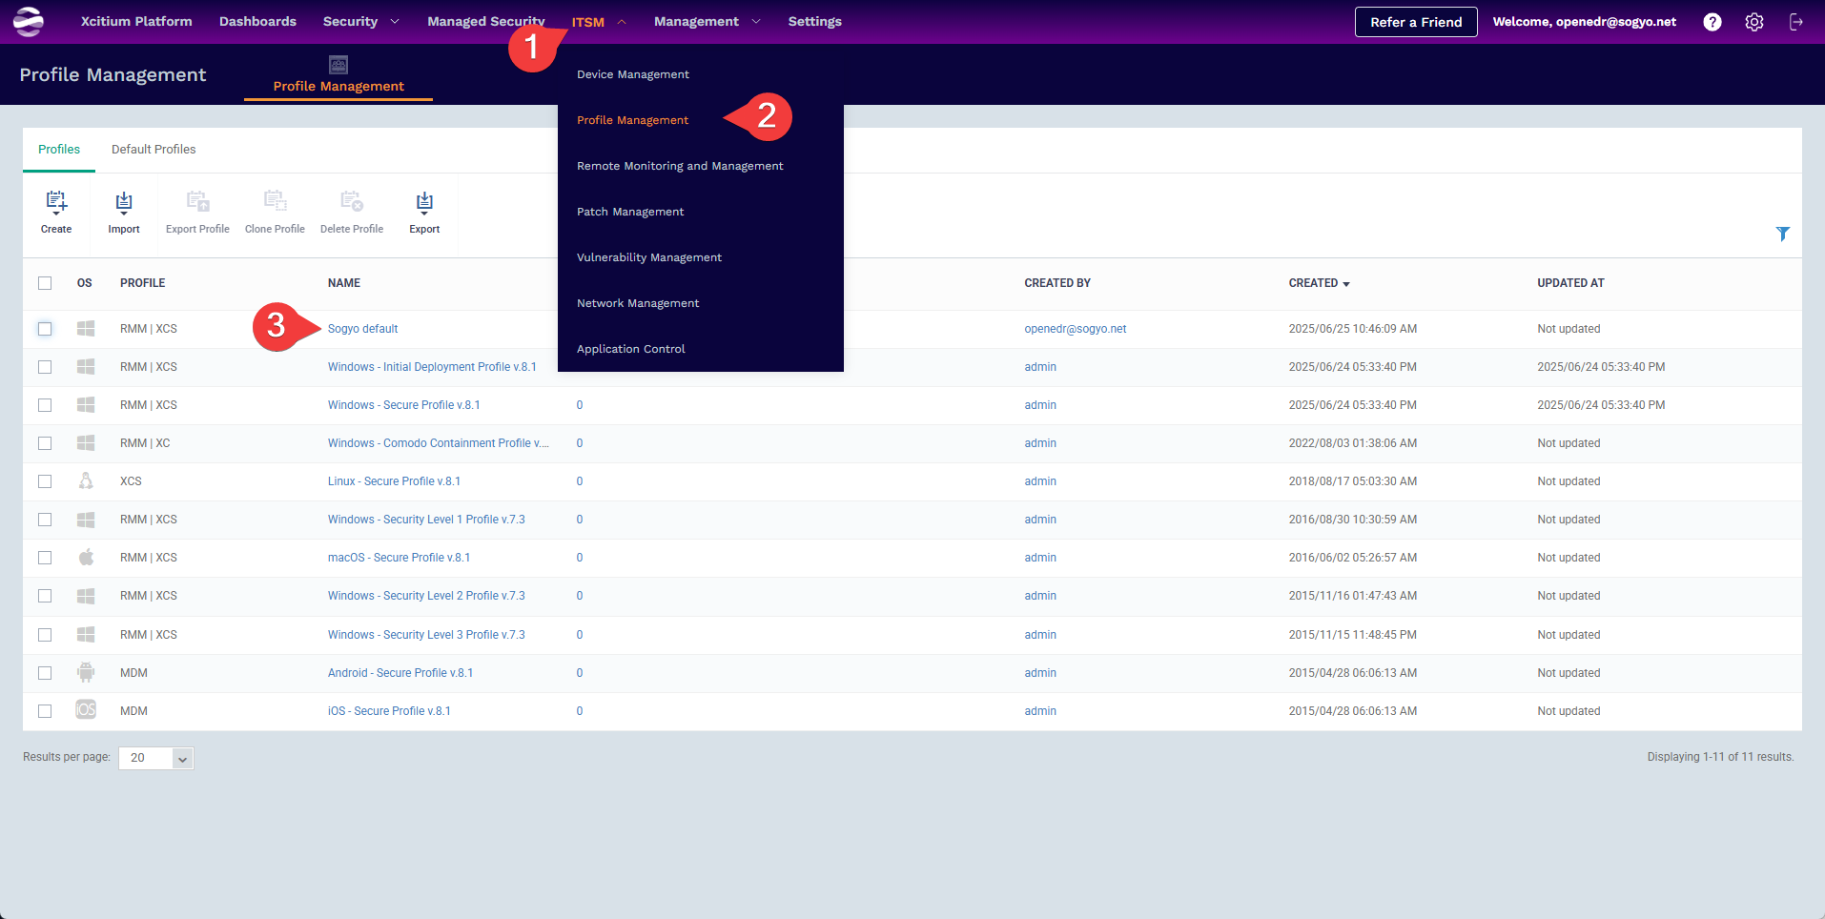Click the OS column header
The width and height of the screenshot is (1825, 919).
[85, 283]
